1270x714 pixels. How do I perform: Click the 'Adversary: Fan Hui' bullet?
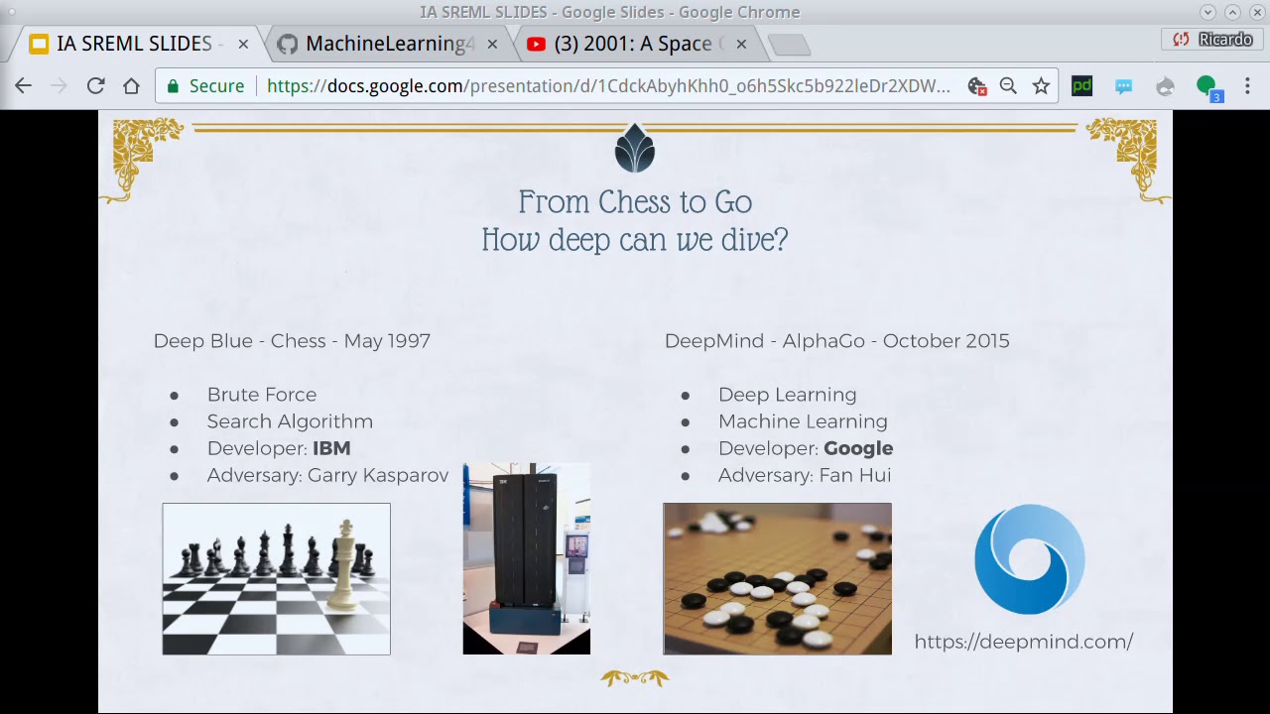805,475
